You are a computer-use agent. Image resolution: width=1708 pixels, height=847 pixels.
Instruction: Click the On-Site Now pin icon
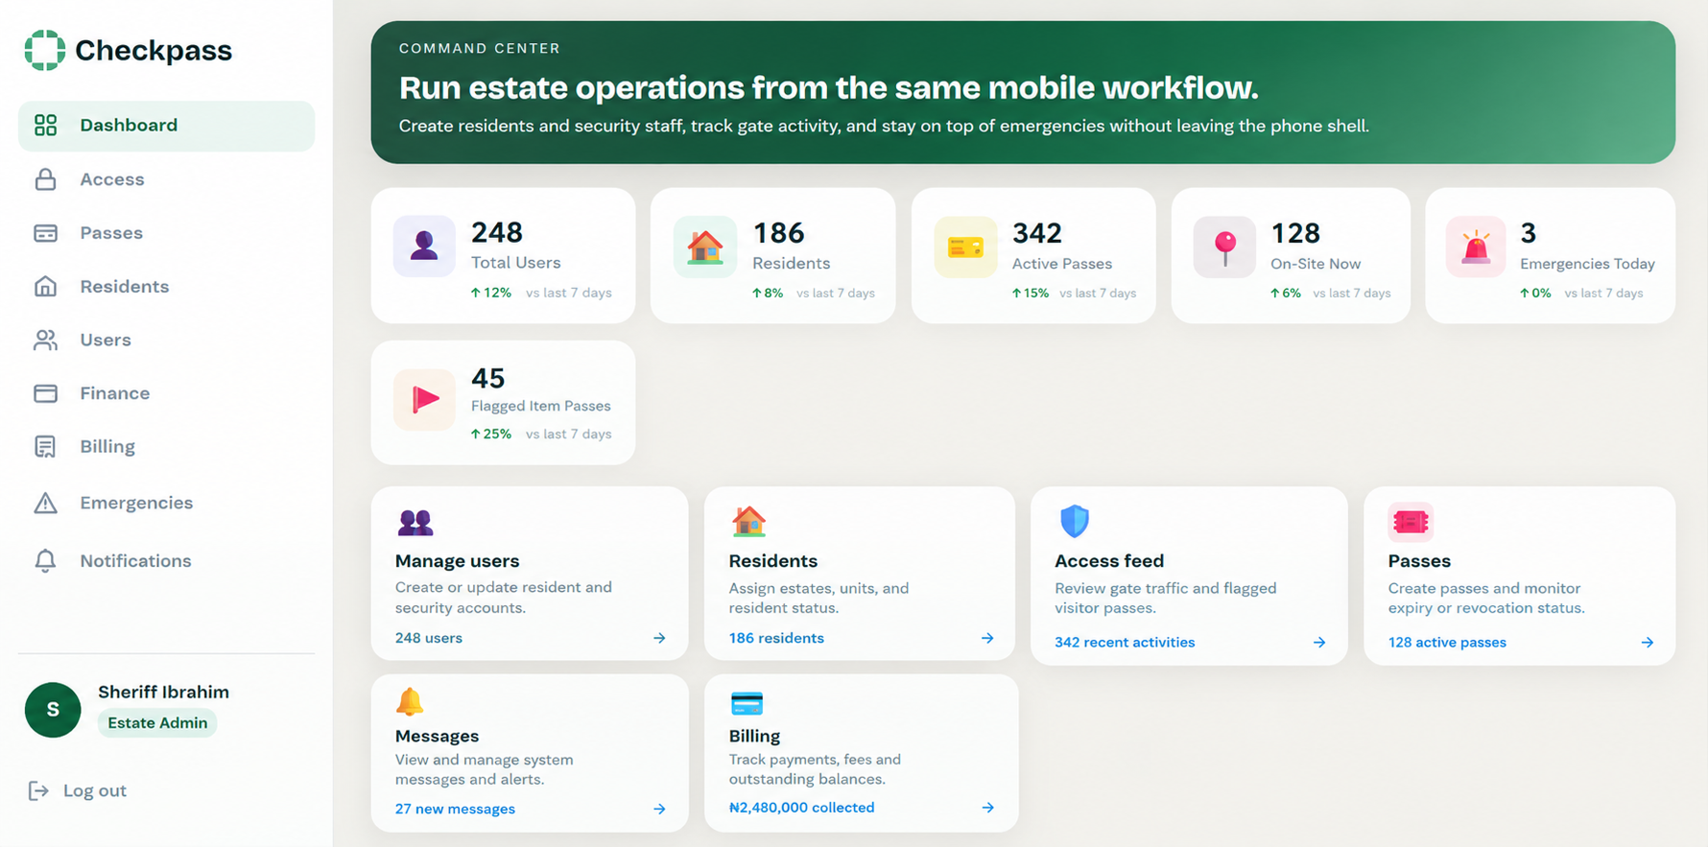(x=1224, y=247)
